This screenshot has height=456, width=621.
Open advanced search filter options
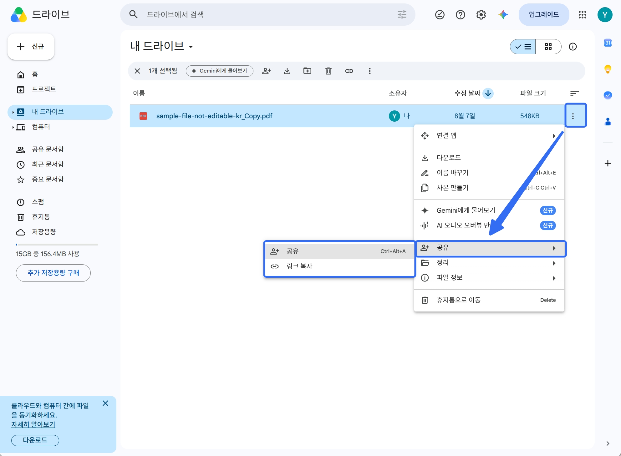[402, 14]
